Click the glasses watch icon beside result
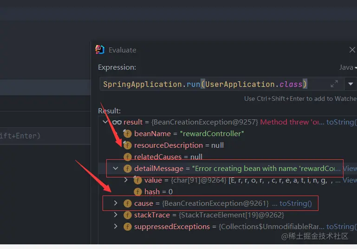Image resolution: width=357 pixels, height=249 pixels. coord(117,122)
